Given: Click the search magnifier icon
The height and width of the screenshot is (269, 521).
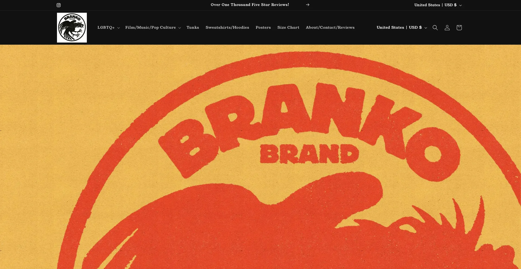Looking at the screenshot, I should point(435,28).
